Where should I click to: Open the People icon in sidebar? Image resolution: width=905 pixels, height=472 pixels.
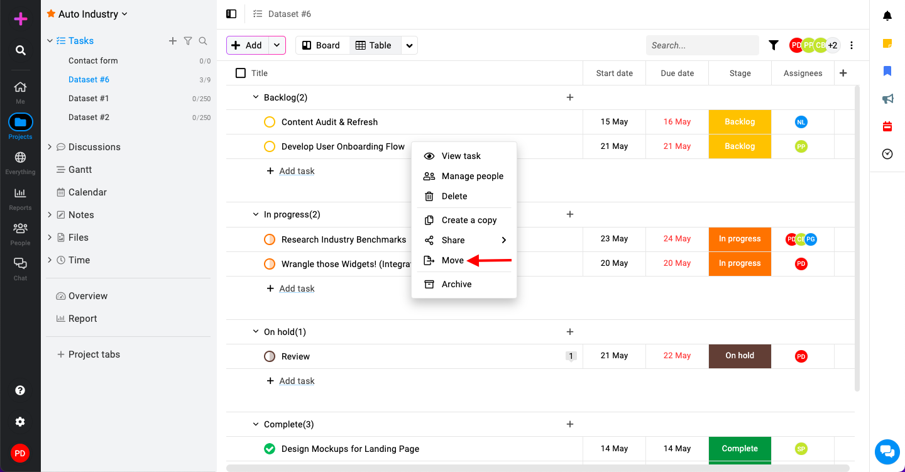pos(20,228)
